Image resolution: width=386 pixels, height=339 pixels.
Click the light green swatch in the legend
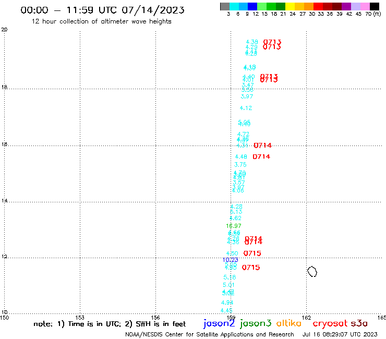coord(262,7)
